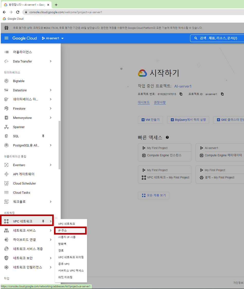Select IP 주소 in the VPC submenu
Image resolution: width=244 pixels, height=289 pixels.
click(x=70, y=231)
